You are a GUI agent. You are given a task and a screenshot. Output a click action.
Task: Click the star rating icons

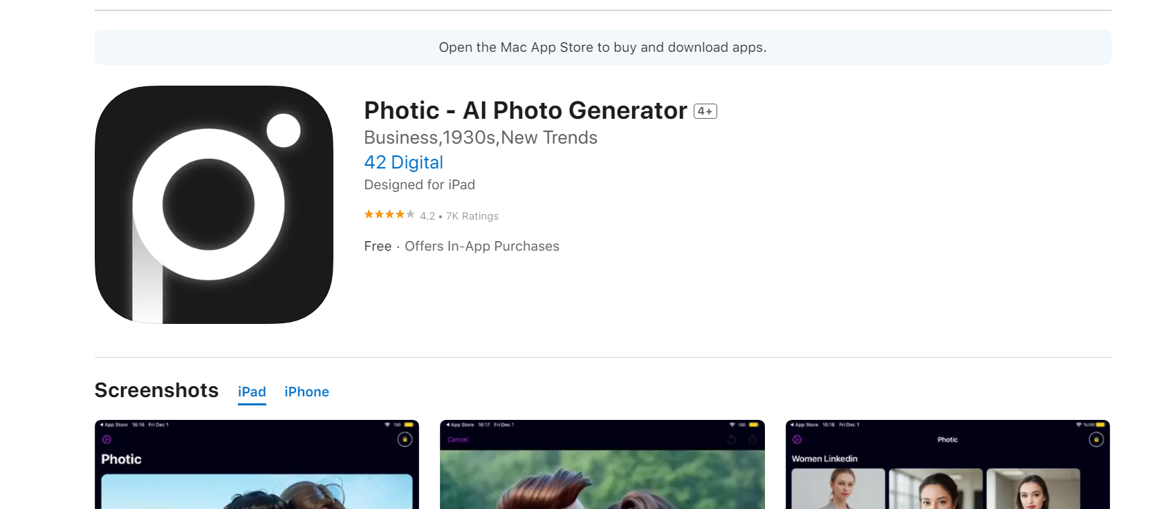[389, 215]
